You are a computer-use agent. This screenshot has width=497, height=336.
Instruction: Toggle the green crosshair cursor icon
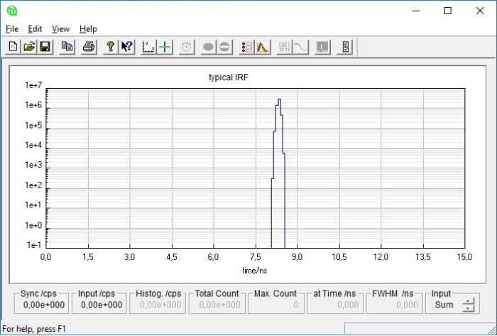tap(165, 48)
